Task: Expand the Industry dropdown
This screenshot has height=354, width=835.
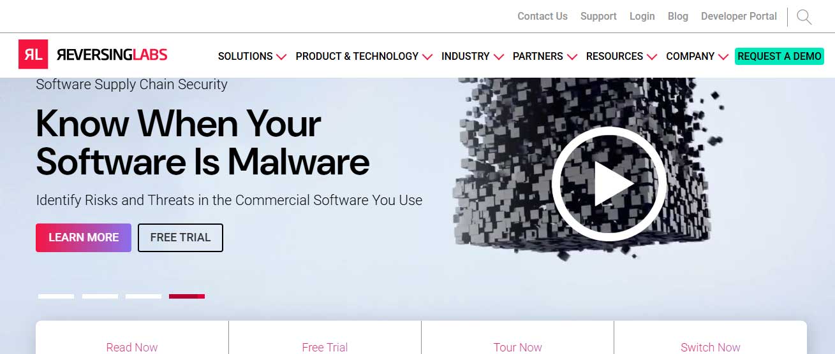Action: click(x=472, y=56)
